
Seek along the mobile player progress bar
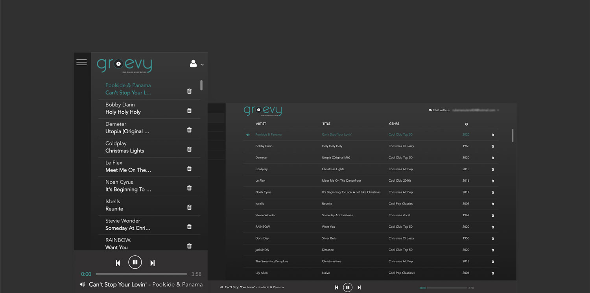(141, 274)
